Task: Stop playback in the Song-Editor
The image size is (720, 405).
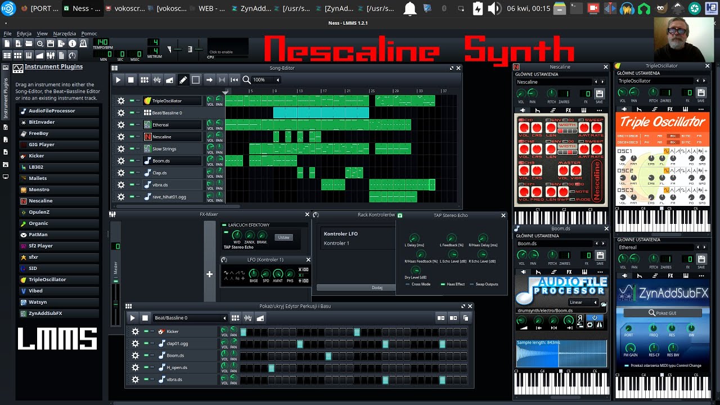Action: 131,80
